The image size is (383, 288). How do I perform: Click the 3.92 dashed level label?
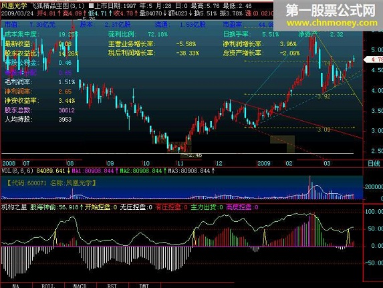324,97
